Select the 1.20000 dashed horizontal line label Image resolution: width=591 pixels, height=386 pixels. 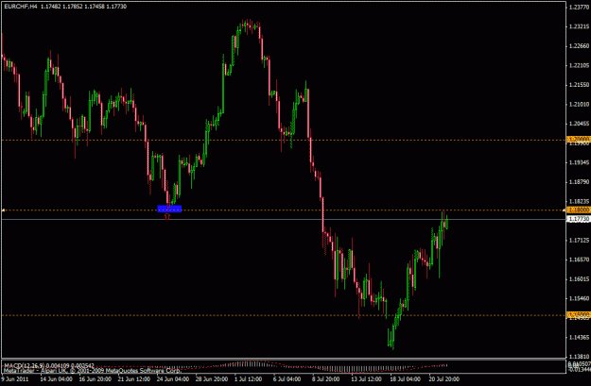pyautogui.click(x=578, y=139)
